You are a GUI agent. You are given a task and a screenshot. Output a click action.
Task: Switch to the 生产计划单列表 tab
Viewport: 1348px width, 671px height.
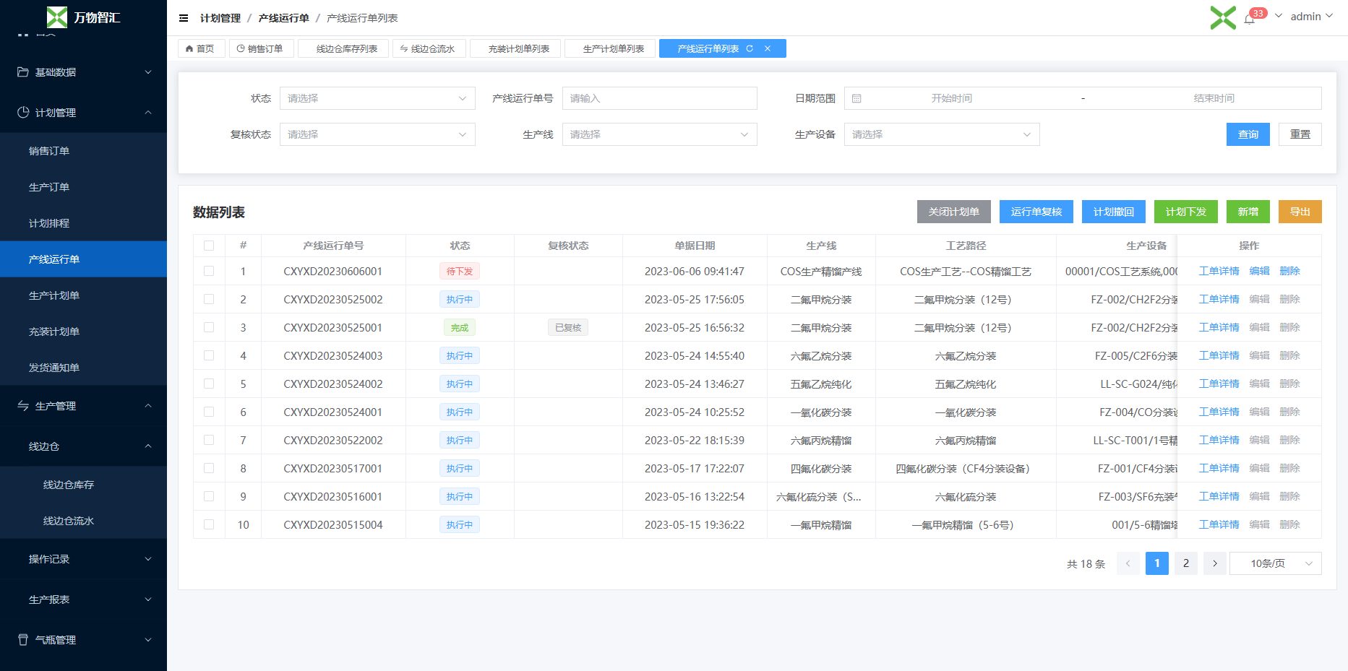point(612,48)
